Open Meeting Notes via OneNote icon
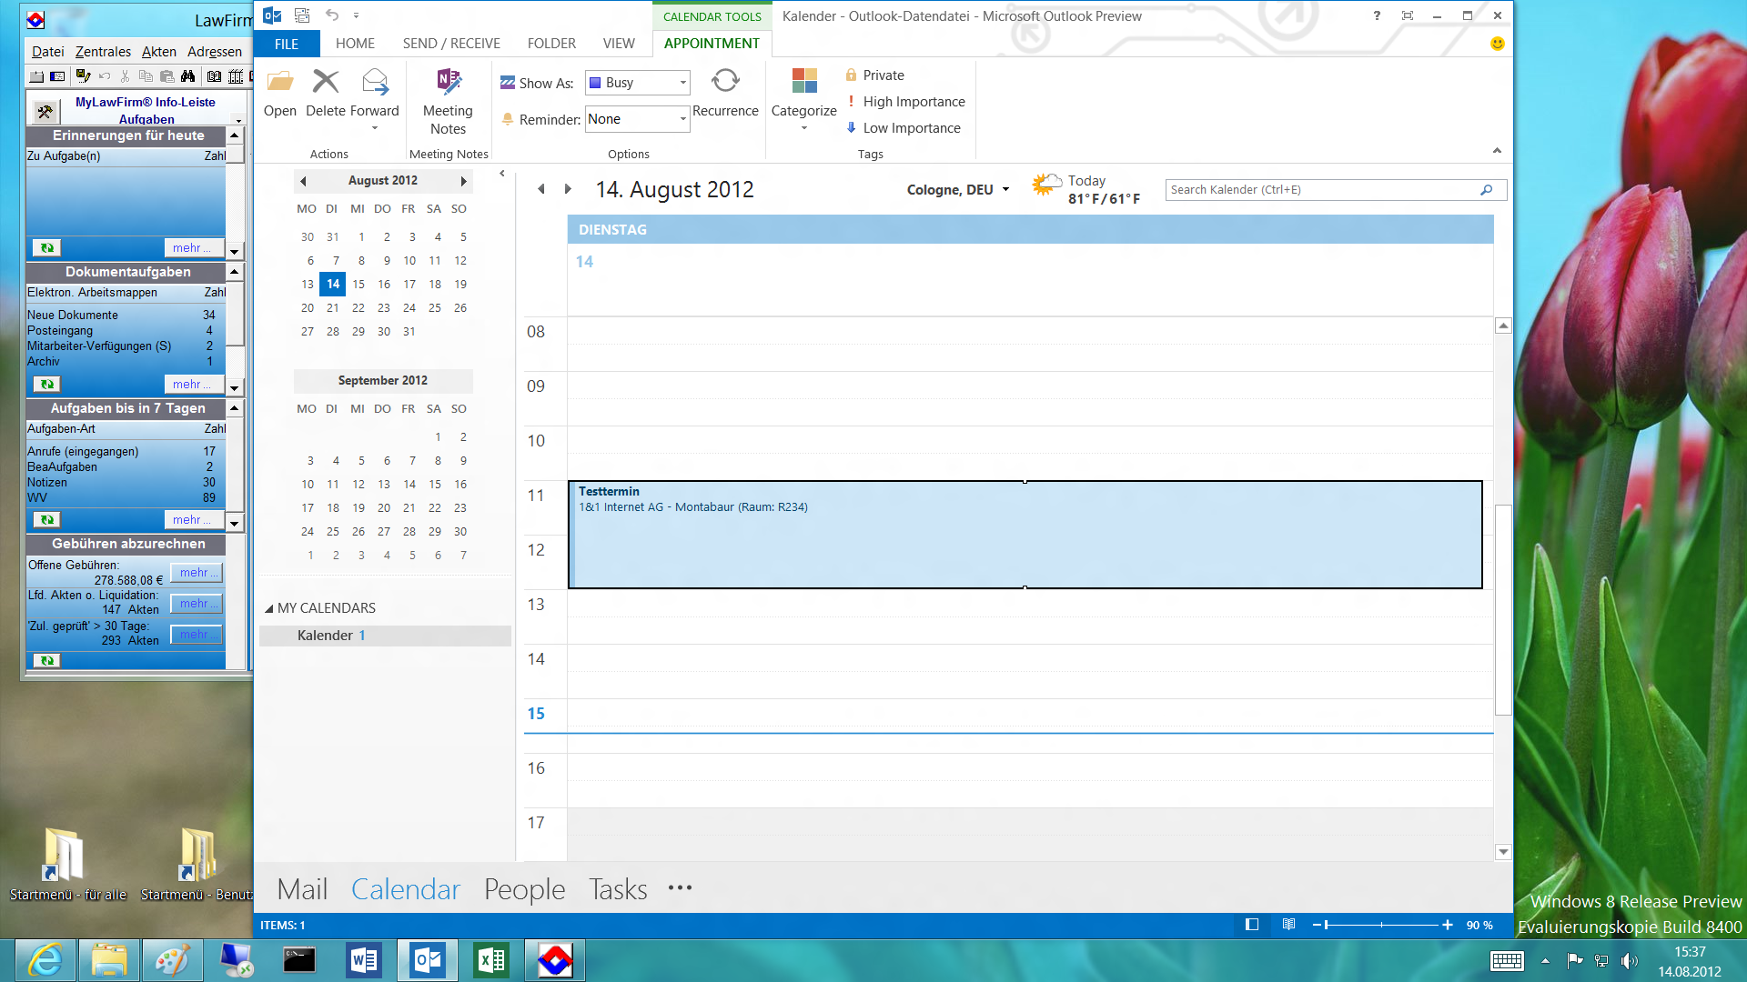Viewport: 1747px width, 982px height. (448, 83)
